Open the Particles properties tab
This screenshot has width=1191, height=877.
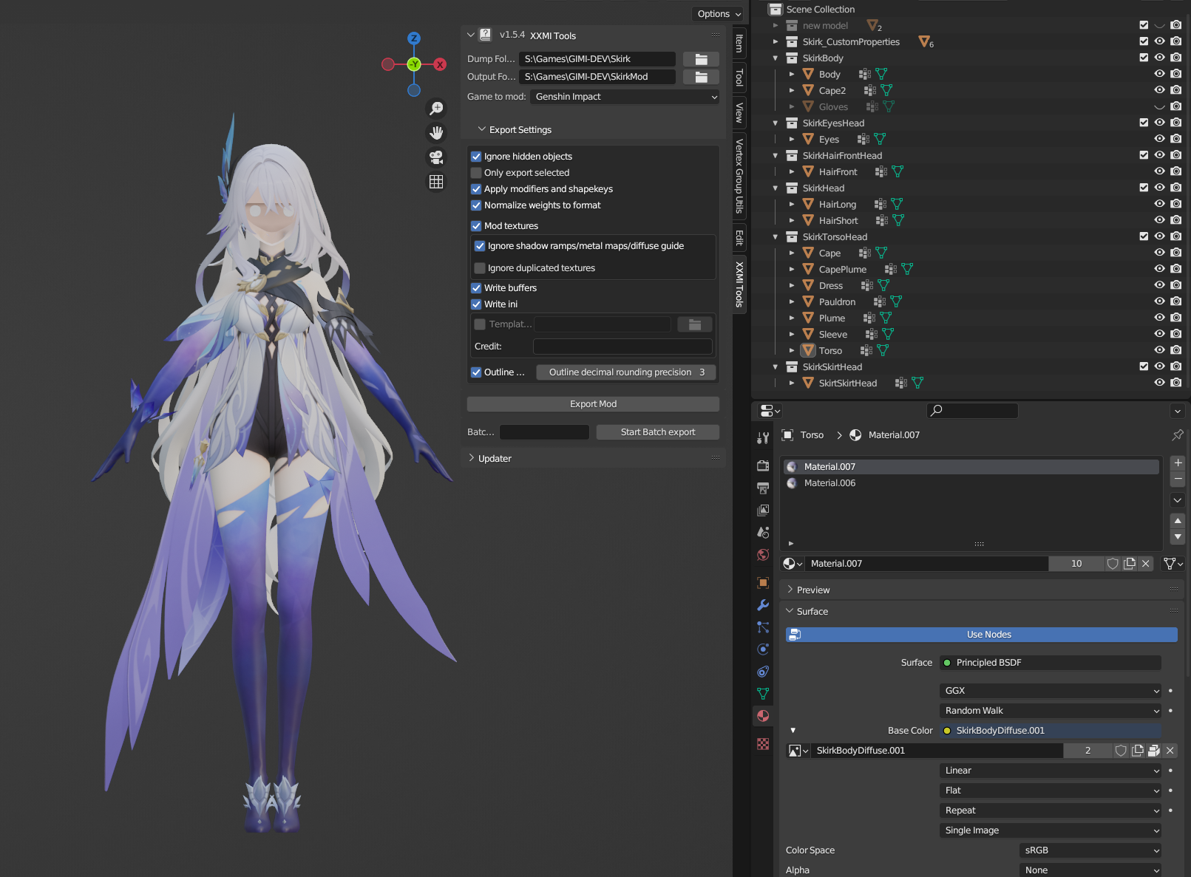[x=763, y=627]
